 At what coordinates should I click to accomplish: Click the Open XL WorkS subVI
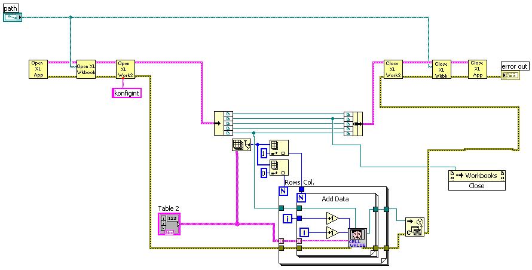(x=126, y=69)
